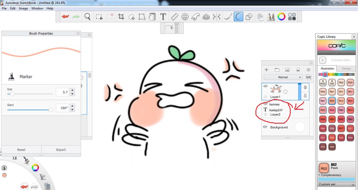Pick the R89 Copic swatch
Screen dimensions: 358x190
[332, 147]
